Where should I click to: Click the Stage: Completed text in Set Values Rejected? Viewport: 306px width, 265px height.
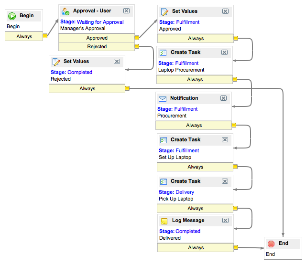71,72
